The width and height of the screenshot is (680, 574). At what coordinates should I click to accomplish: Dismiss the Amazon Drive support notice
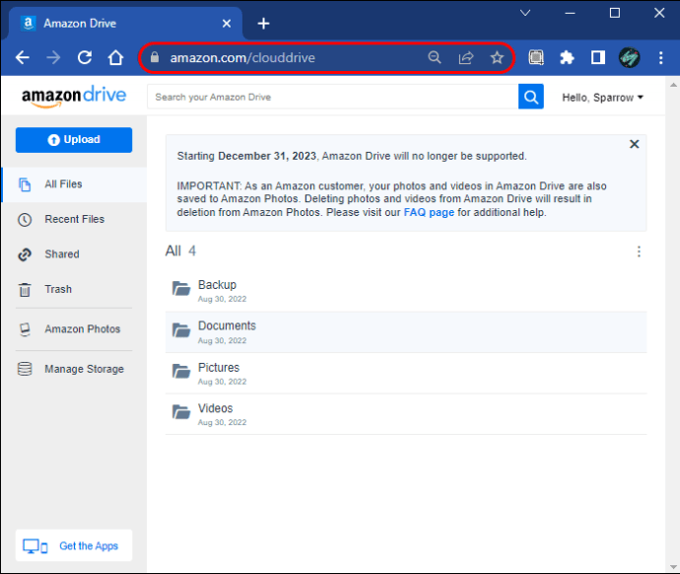click(x=635, y=144)
